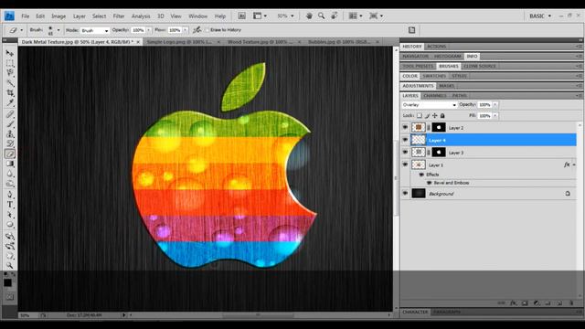Click the foreground color swatch
Screen dimensions: 585x329
pos(7,283)
